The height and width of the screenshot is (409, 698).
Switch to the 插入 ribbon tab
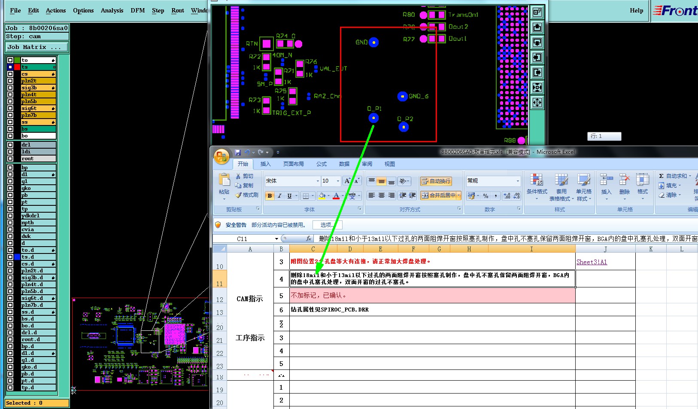pos(266,164)
